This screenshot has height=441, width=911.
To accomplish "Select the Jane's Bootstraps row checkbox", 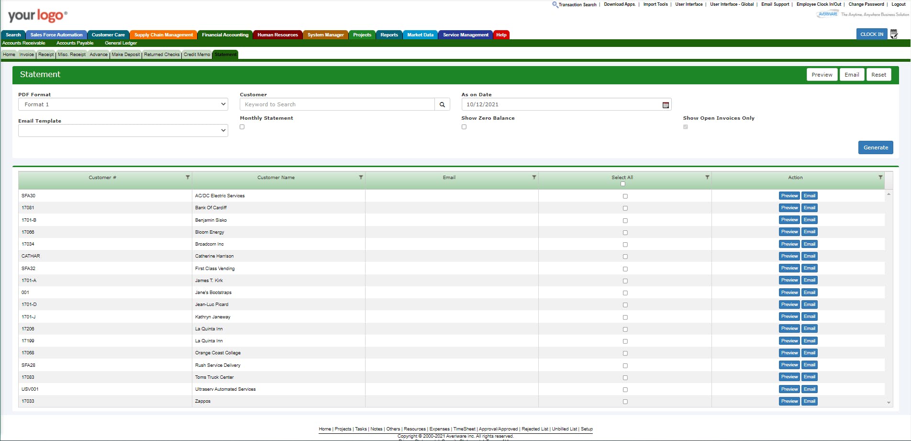I will point(625,293).
